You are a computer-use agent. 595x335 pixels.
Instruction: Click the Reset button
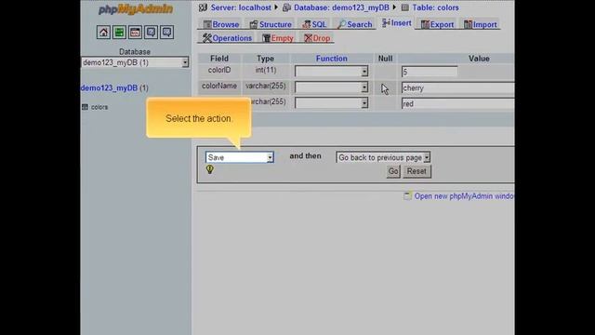click(x=416, y=171)
